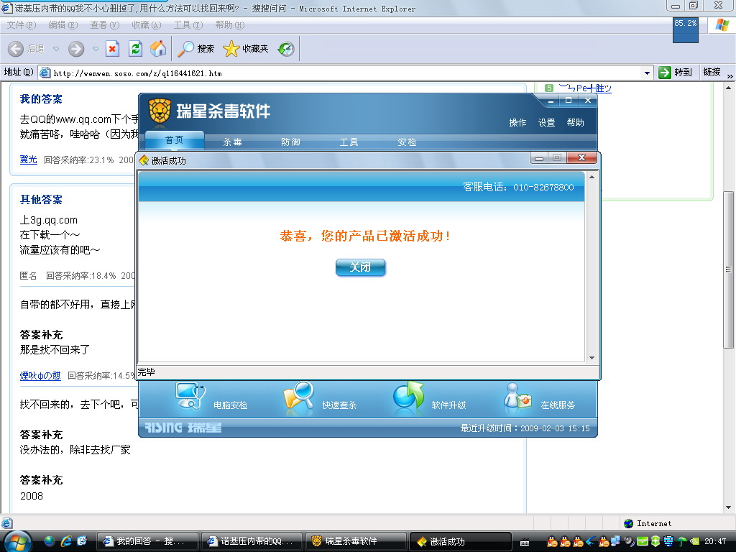Click the address bar URL field
Screen dimensions: 736x552
[346, 73]
